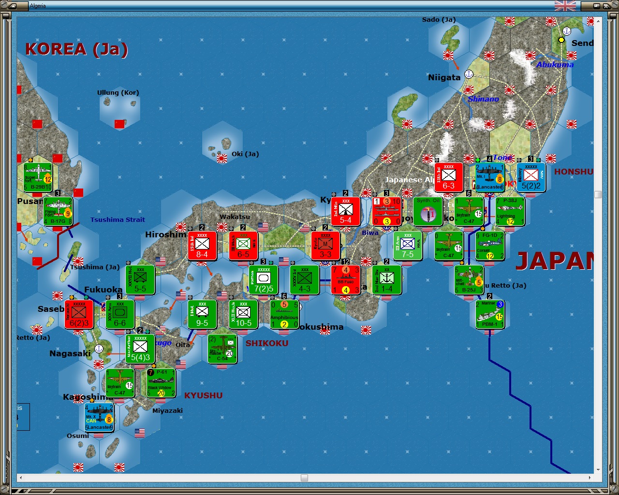Select the C-54 Skymaster transport counter
Screen dimensions: 619x495
pos(222,349)
